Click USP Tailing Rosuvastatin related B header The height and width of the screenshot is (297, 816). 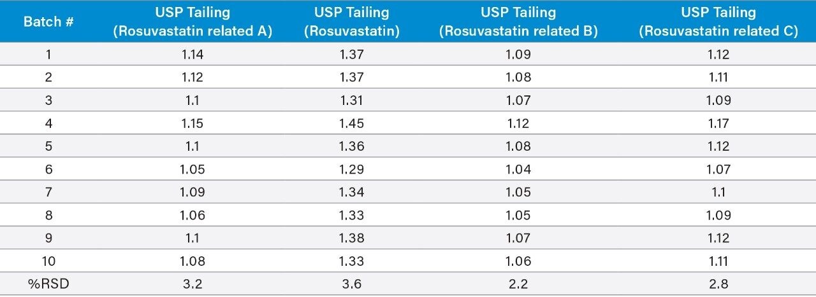pos(518,22)
